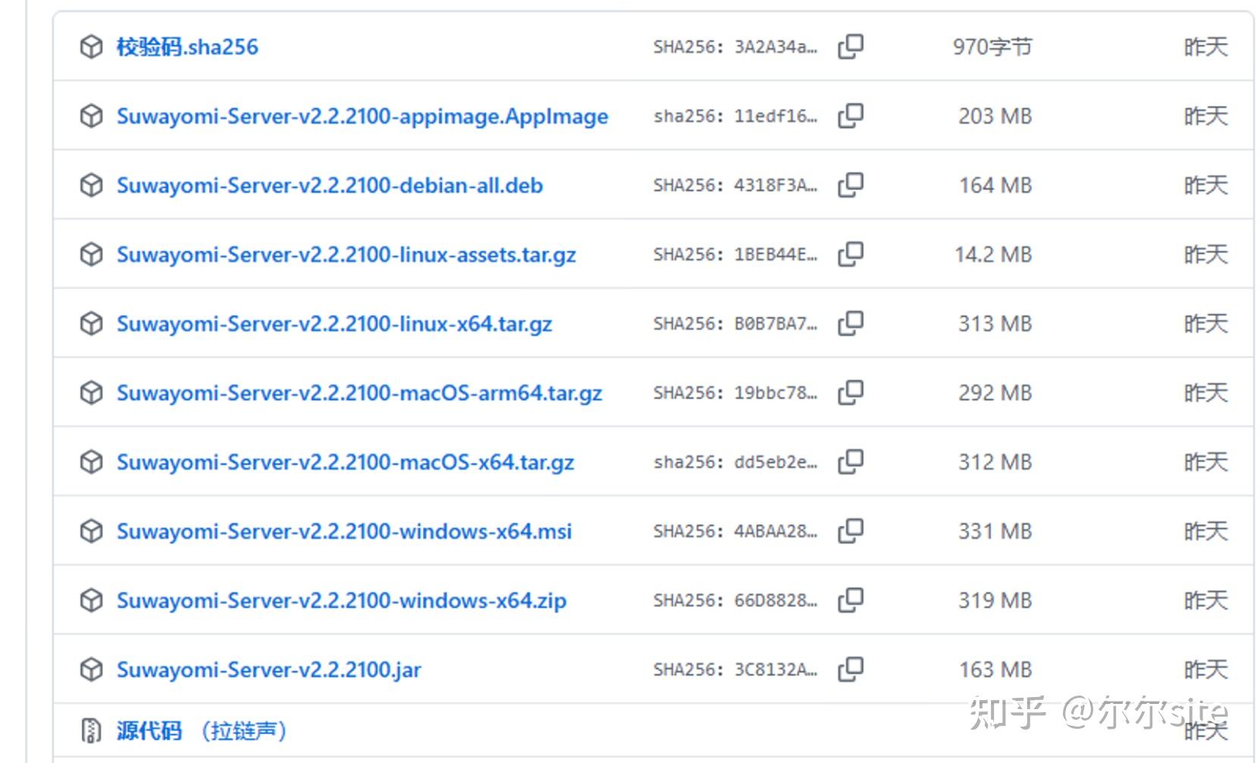Image resolution: width=1260 pixels, height=763 pixels.
Task: Copy hash for macOS-arm64.tar.gz
Action: pyautogui.click(x=851, y=392)
